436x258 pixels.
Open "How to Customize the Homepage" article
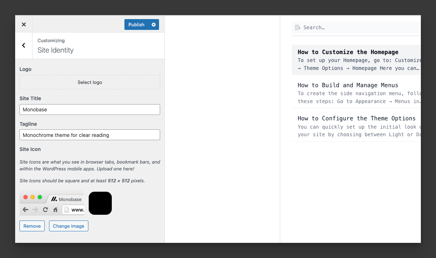pyautogui.click(x=348, y=52)
